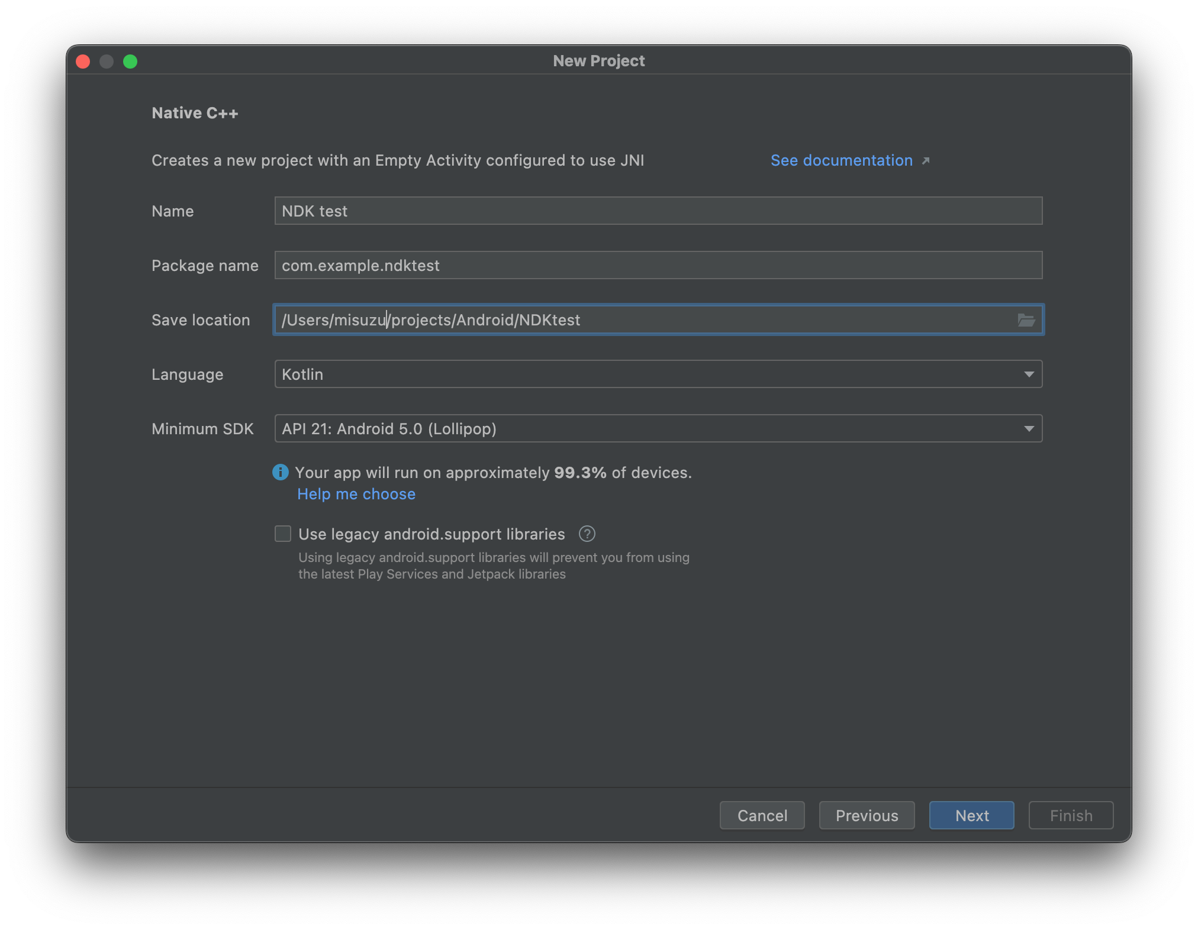Viewport: 1198px width, 930px height.
Task: Click the Help me choose link
Action: pyautogui.click(x=356, y=494)
